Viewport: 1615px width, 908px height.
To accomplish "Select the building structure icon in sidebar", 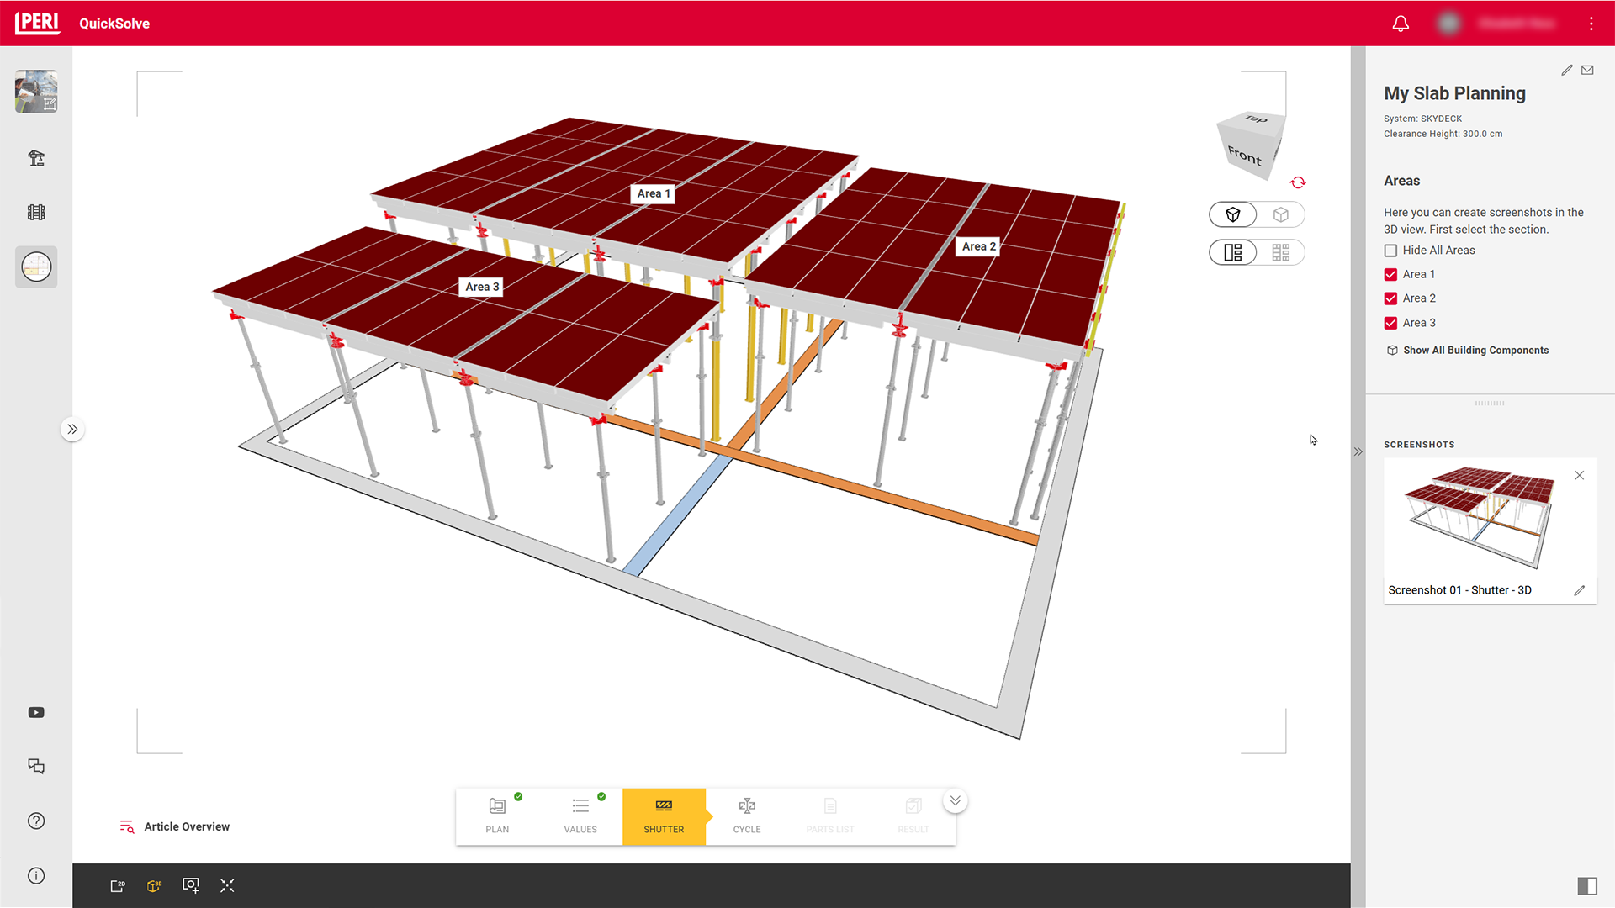I will click(36, 212).
